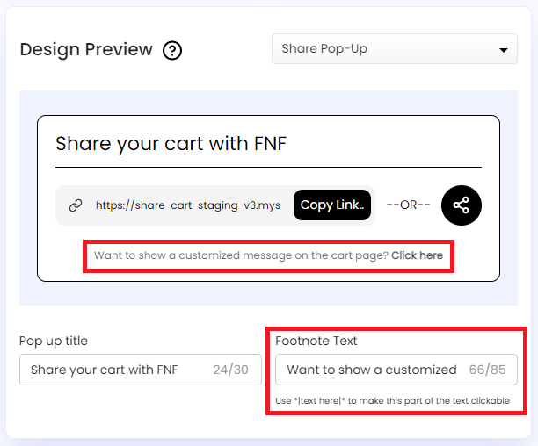Click the round share icon button
Image resolution: width=538 pixels, height=446 pixels.
coord(462,205)
